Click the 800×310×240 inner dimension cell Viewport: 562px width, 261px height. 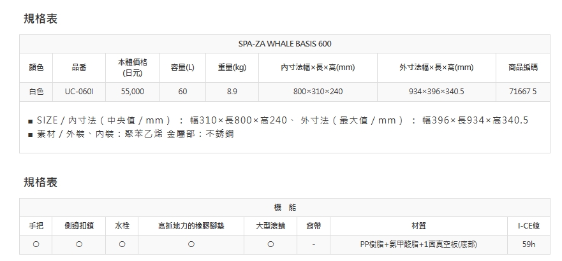[x=318, y=92]
